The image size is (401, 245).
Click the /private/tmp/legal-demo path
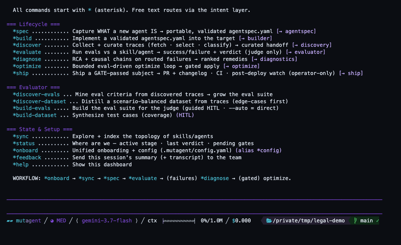click(x=309, y=221)
